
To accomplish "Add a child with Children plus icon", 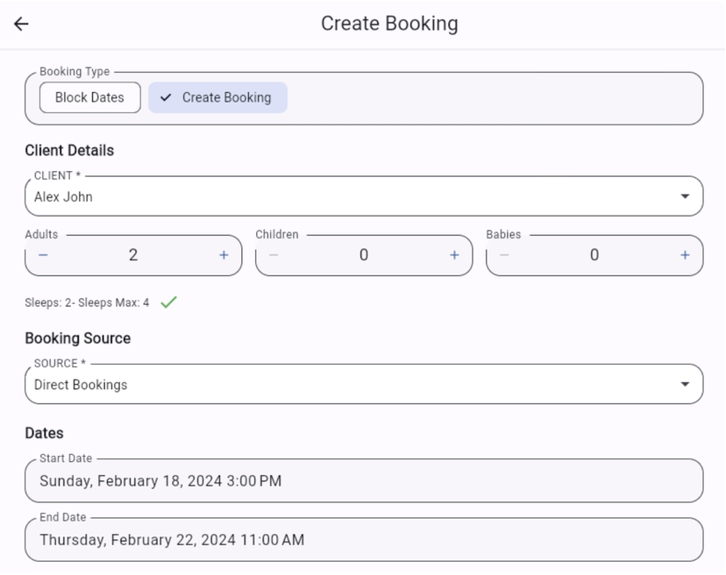I will [455, 255].
